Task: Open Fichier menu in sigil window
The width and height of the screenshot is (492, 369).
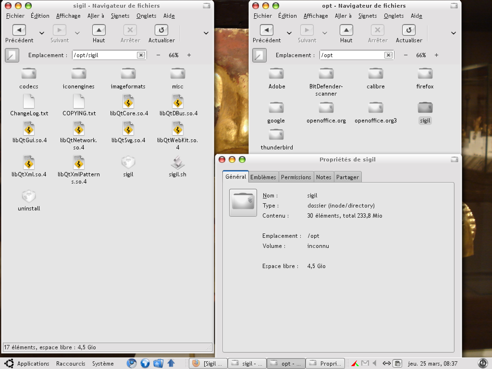Action: [15, 16]
